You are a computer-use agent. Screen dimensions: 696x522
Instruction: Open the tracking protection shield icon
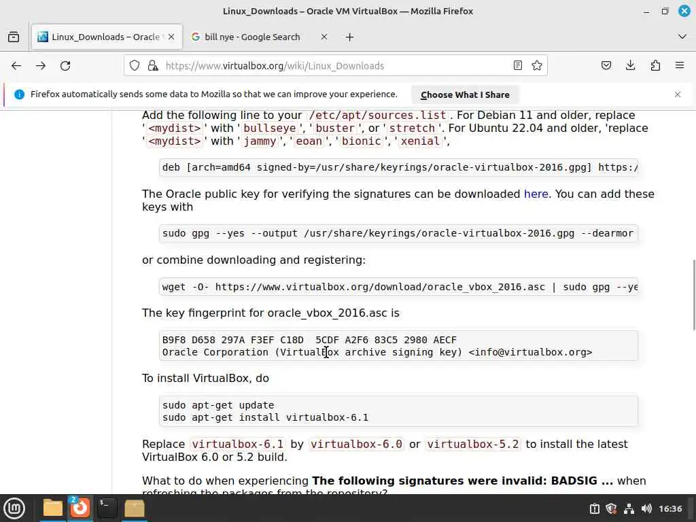pyautogui.click(x=135, y=66)
